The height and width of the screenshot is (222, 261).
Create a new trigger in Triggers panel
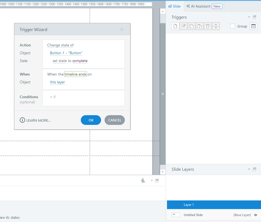pos(175,26)
